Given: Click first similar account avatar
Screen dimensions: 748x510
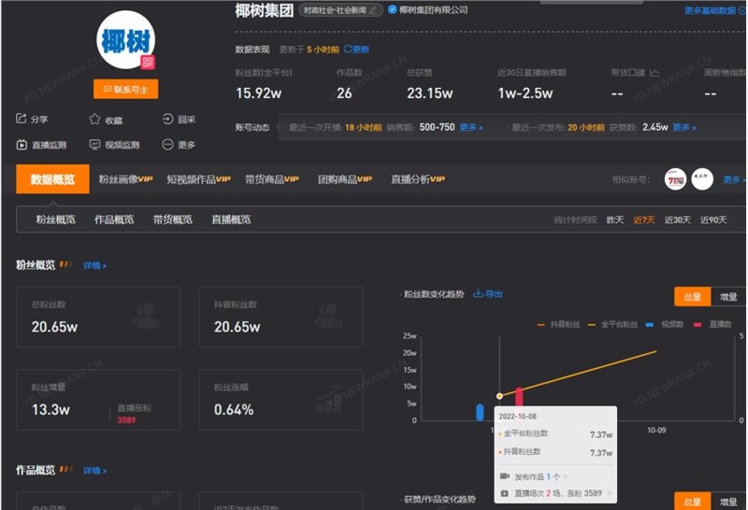Looking at the screenshot, I should tap(675, 179).
